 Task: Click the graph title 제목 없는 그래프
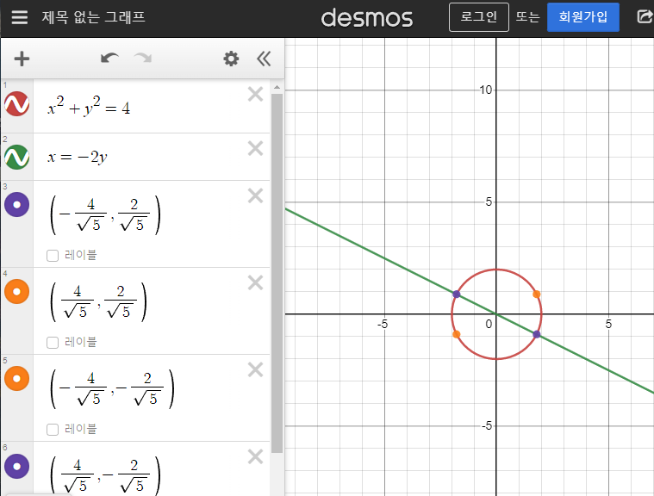tap(93, 17)
